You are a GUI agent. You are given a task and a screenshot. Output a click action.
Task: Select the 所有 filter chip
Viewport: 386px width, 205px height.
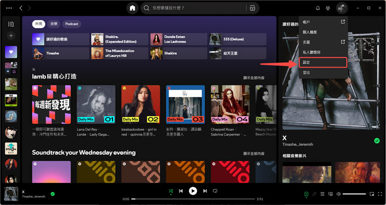click(x=39, y=24)
